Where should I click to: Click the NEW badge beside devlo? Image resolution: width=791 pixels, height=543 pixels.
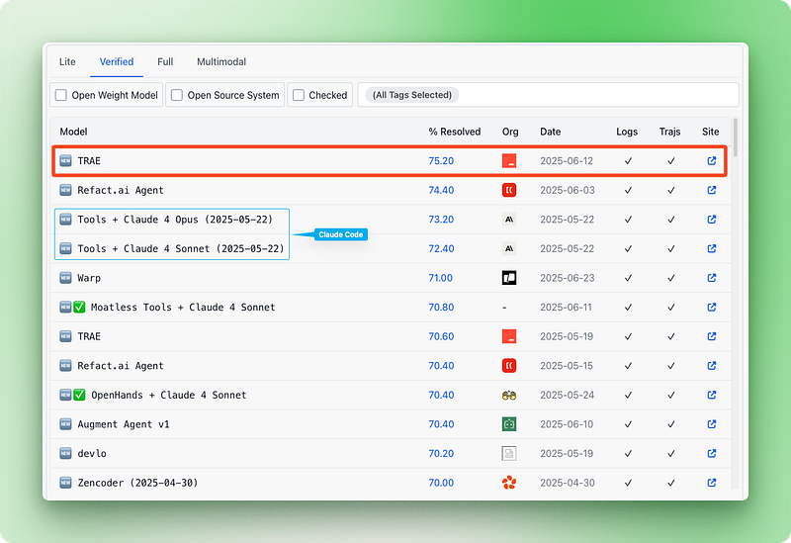click(65, 453)
